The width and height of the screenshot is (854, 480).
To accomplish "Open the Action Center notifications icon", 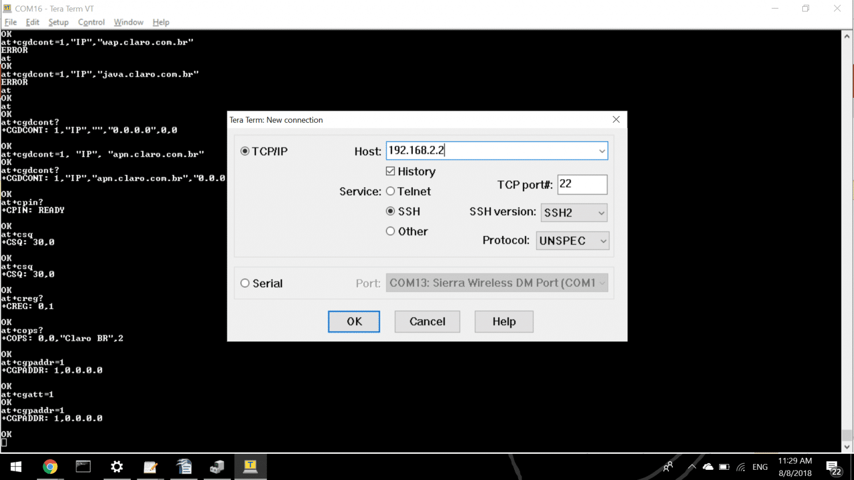I will [x=834, y=467].
